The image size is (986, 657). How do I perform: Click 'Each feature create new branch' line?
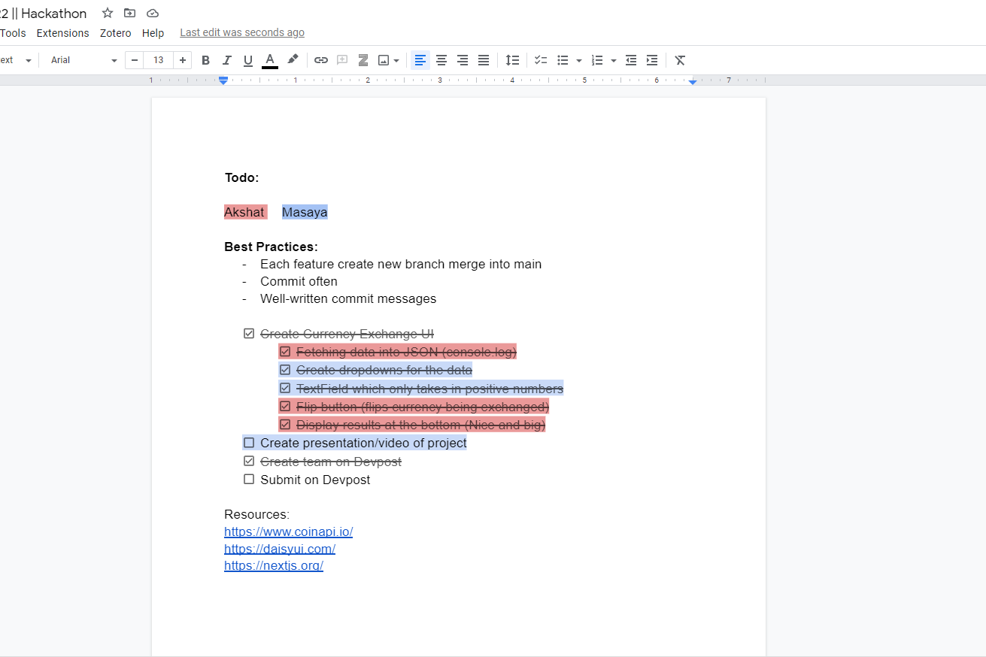pyautogui.click(x=401, y=264)
